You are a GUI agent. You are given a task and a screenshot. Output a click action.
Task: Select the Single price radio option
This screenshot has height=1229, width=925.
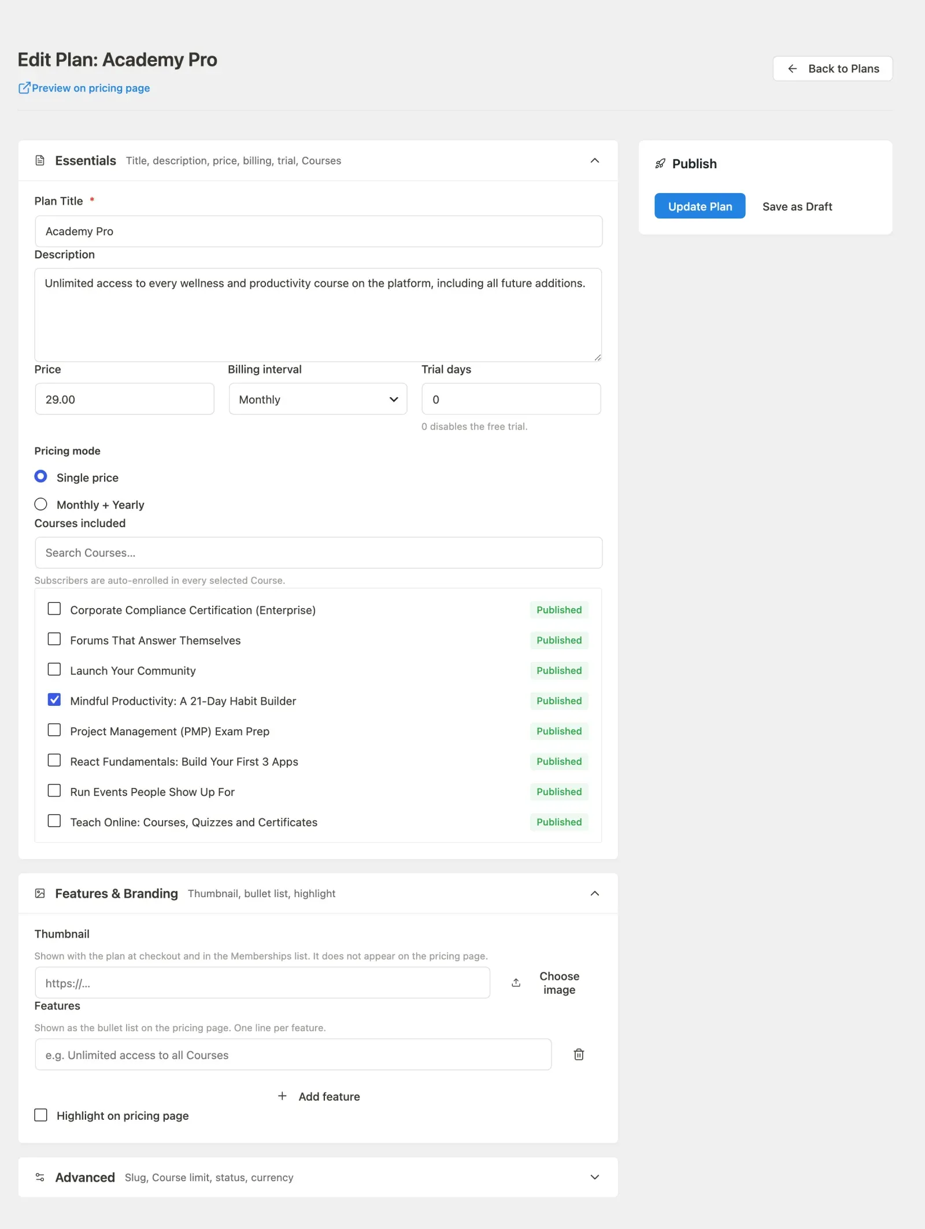(x=40, y=476)
